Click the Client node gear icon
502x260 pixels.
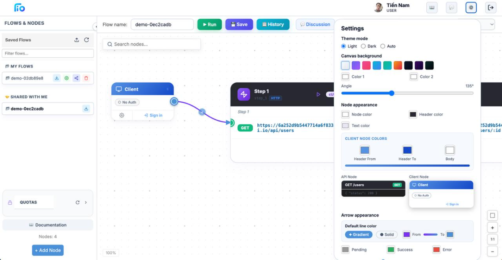(122, 115)
